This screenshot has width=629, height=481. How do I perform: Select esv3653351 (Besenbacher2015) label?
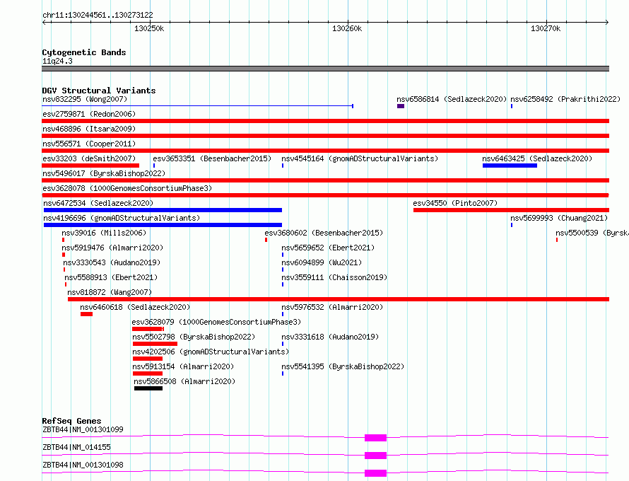pos(212,158)
